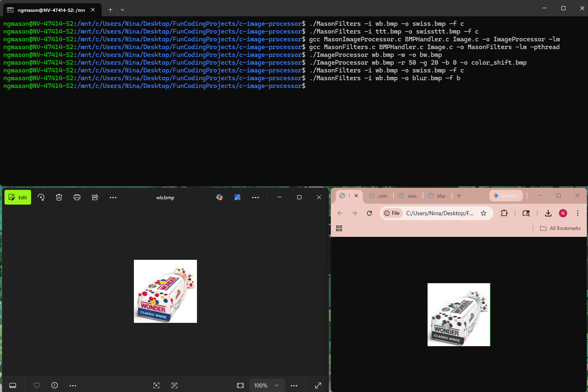Click the wb.bmp image in Photos viewer
The image size is (588, 392).
pos(165,291)
